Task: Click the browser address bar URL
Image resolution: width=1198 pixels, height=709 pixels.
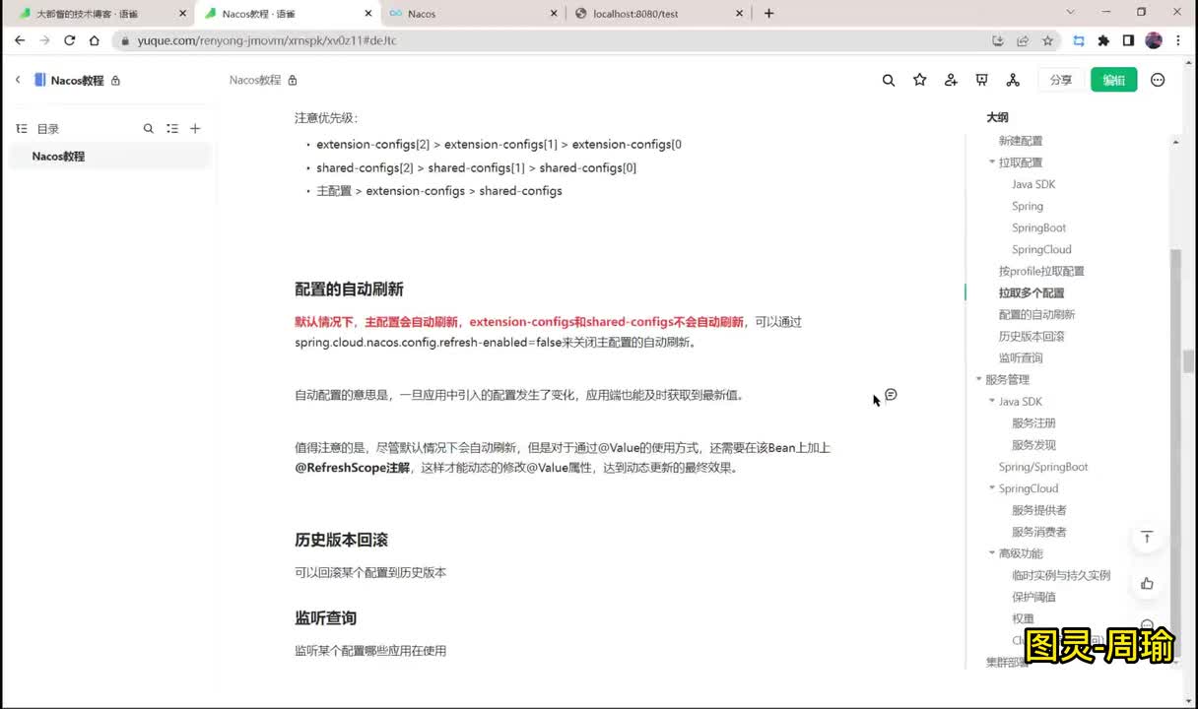Action: (x=267, y=40)
